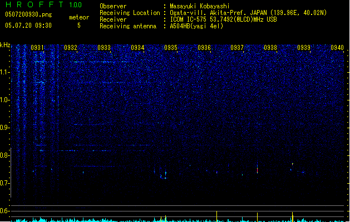This screenshot has height=222, width=350.
Task: Click the 0.8 kHz frequency label
Action: (x=5, y=155)
